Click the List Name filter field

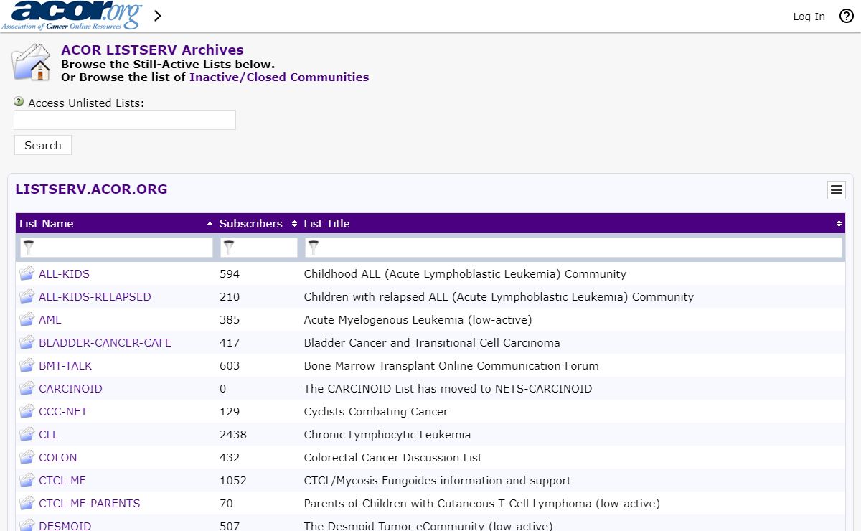coord(116,248)
